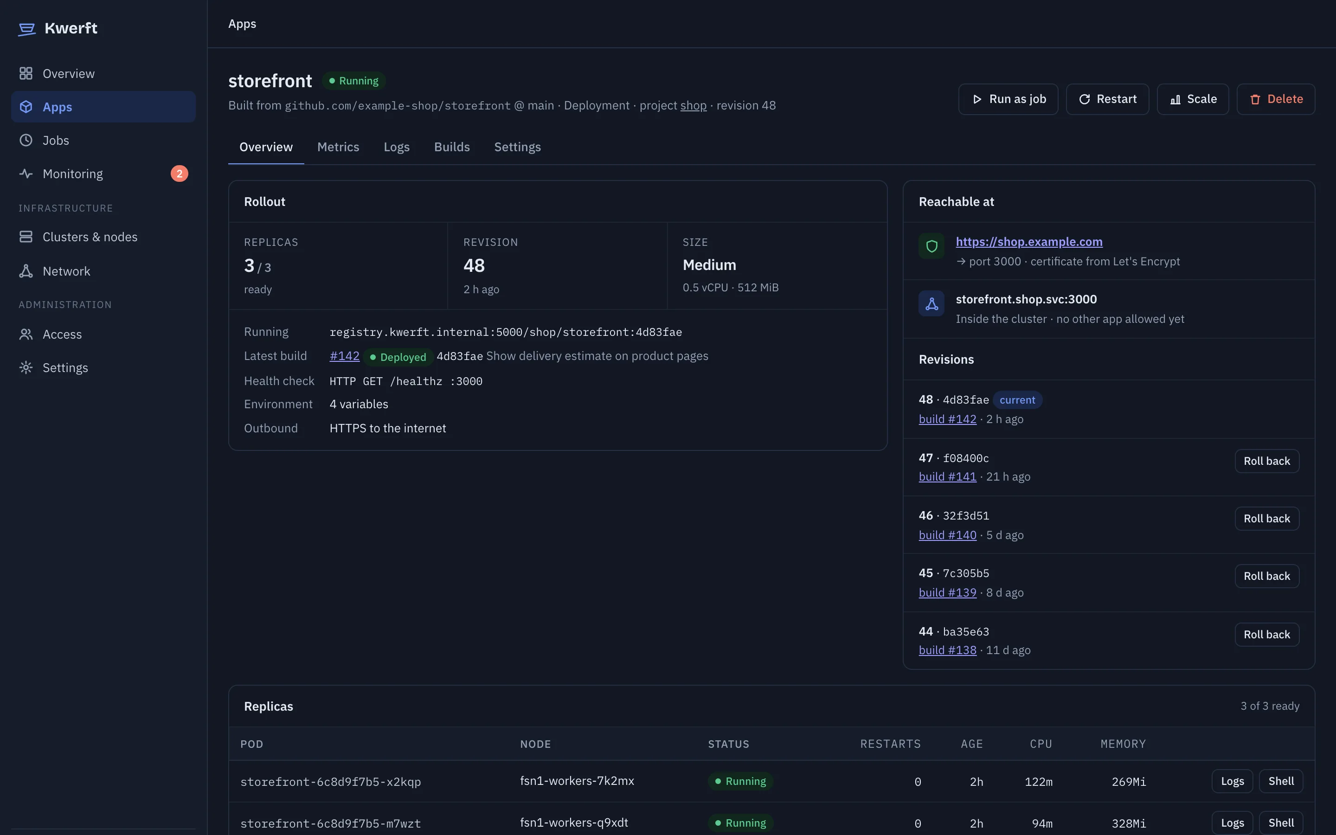Click the green shield certificate icon

931,246
